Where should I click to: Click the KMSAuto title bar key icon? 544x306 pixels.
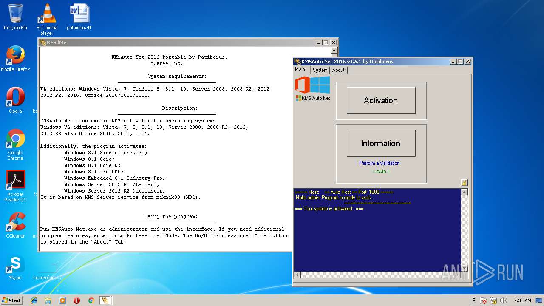pos(297,62)
